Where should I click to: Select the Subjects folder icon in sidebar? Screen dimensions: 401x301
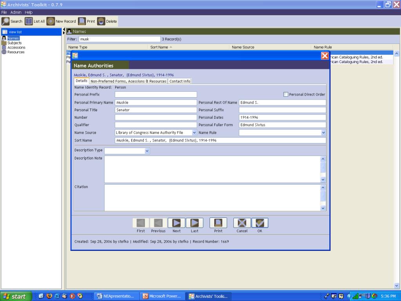tap(4, 43)
